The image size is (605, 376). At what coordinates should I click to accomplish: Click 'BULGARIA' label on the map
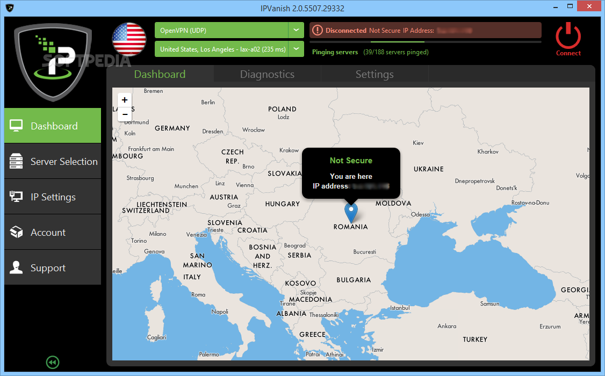pos(354,280)
